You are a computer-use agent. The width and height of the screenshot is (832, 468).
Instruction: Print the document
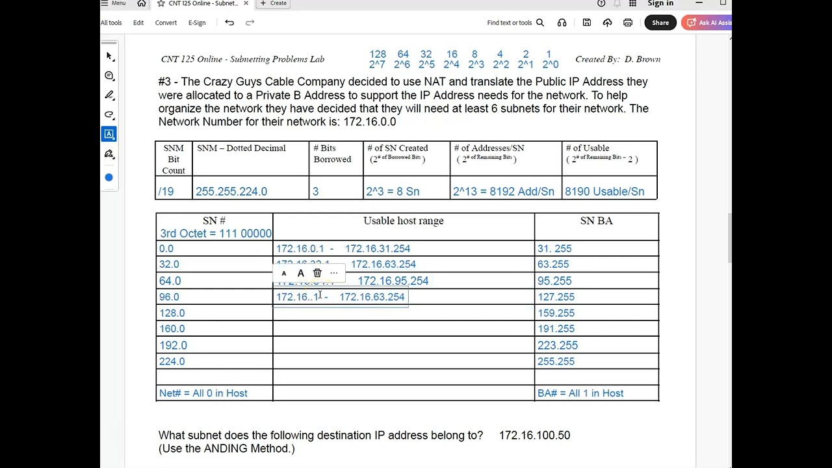click(x=628, y=23)
